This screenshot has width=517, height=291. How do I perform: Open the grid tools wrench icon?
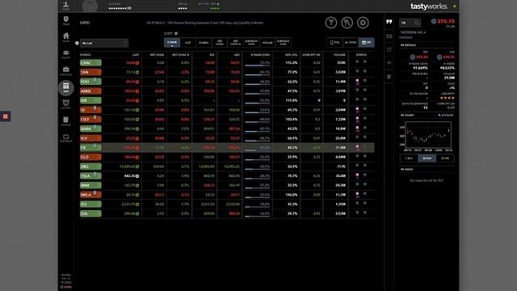click(x=347, y=23)
